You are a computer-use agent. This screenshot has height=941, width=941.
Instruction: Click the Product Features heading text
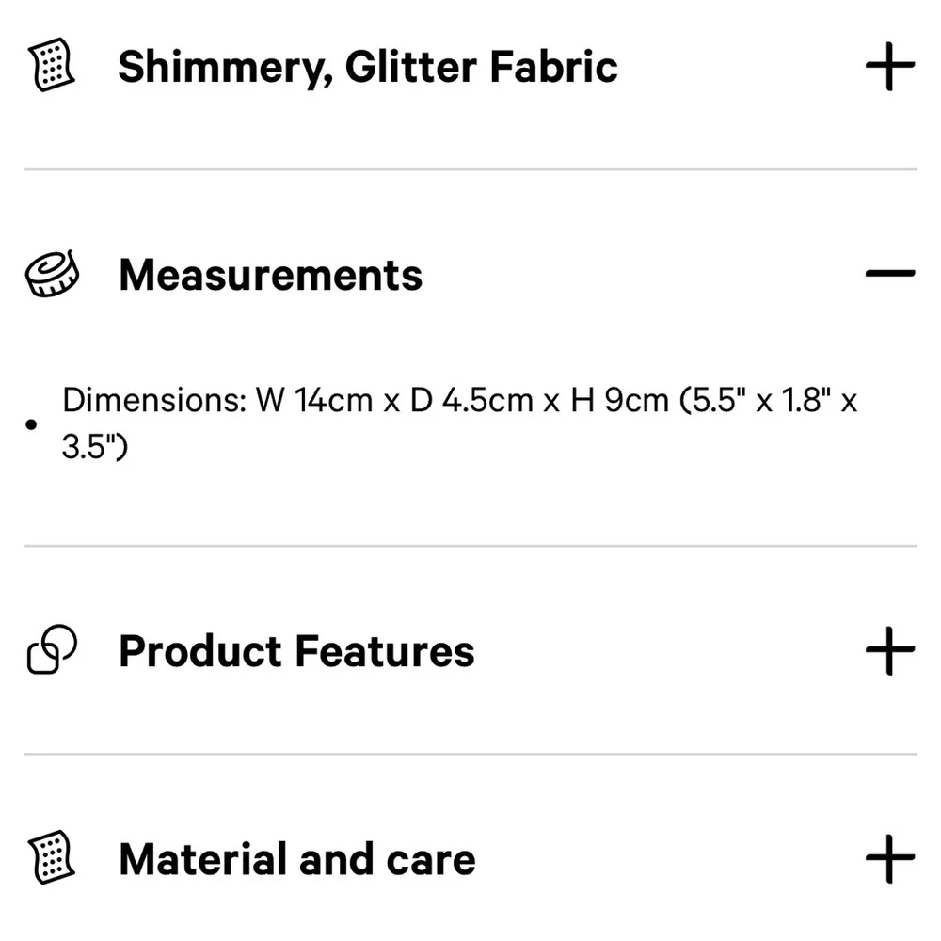(295, 649)
